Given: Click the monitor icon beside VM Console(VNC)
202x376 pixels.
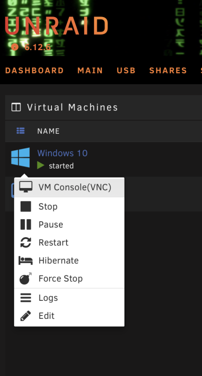Looking at the screenshot, I should pos(25,187).
